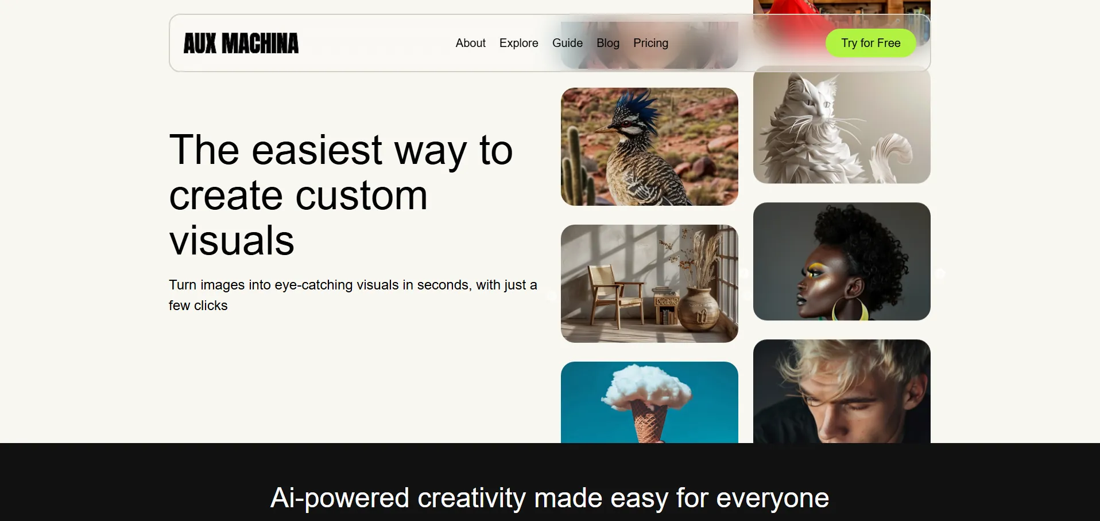Select the woman profile portrait image
1100x521 pixels.
point(842,261)
